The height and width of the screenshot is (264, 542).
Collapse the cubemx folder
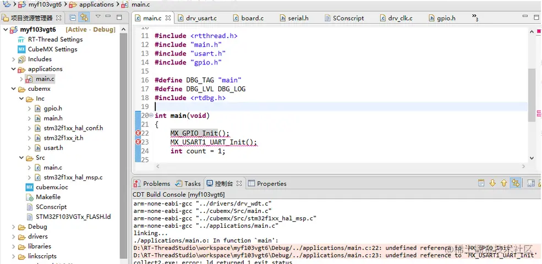pos(13,89)
